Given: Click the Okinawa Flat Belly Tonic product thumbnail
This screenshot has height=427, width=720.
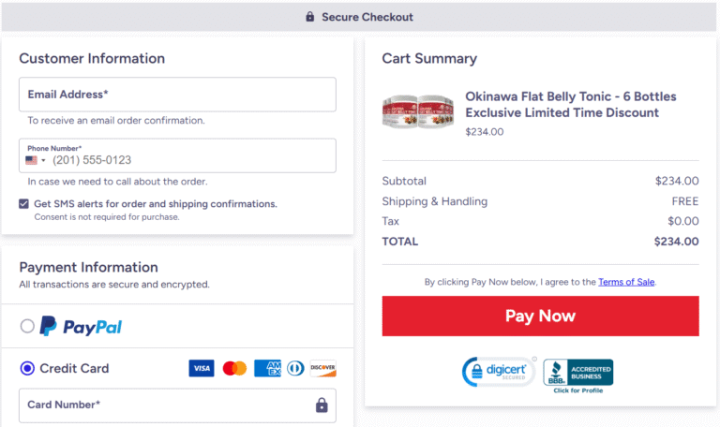Looking at the screenshot, I should click(x=418, y=111).
